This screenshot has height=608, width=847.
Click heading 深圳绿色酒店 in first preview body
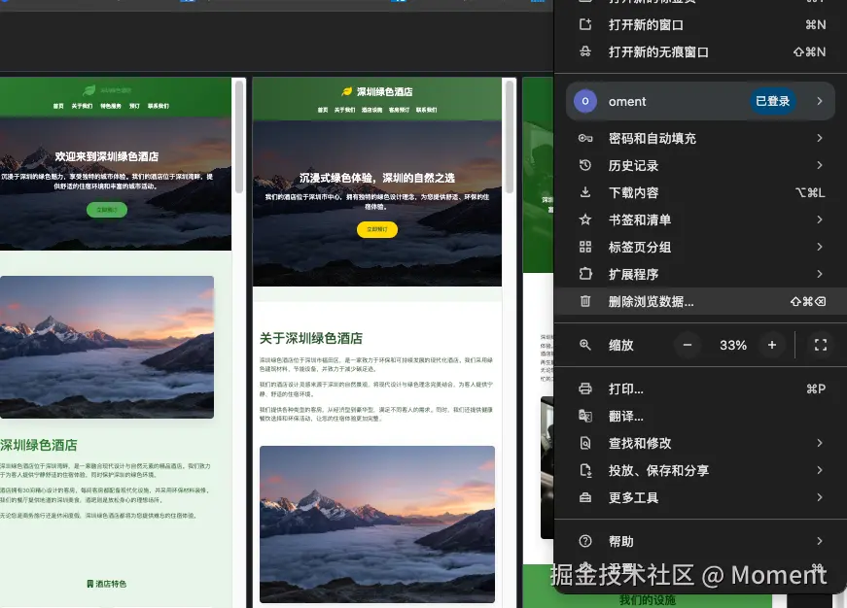point(39,445)
